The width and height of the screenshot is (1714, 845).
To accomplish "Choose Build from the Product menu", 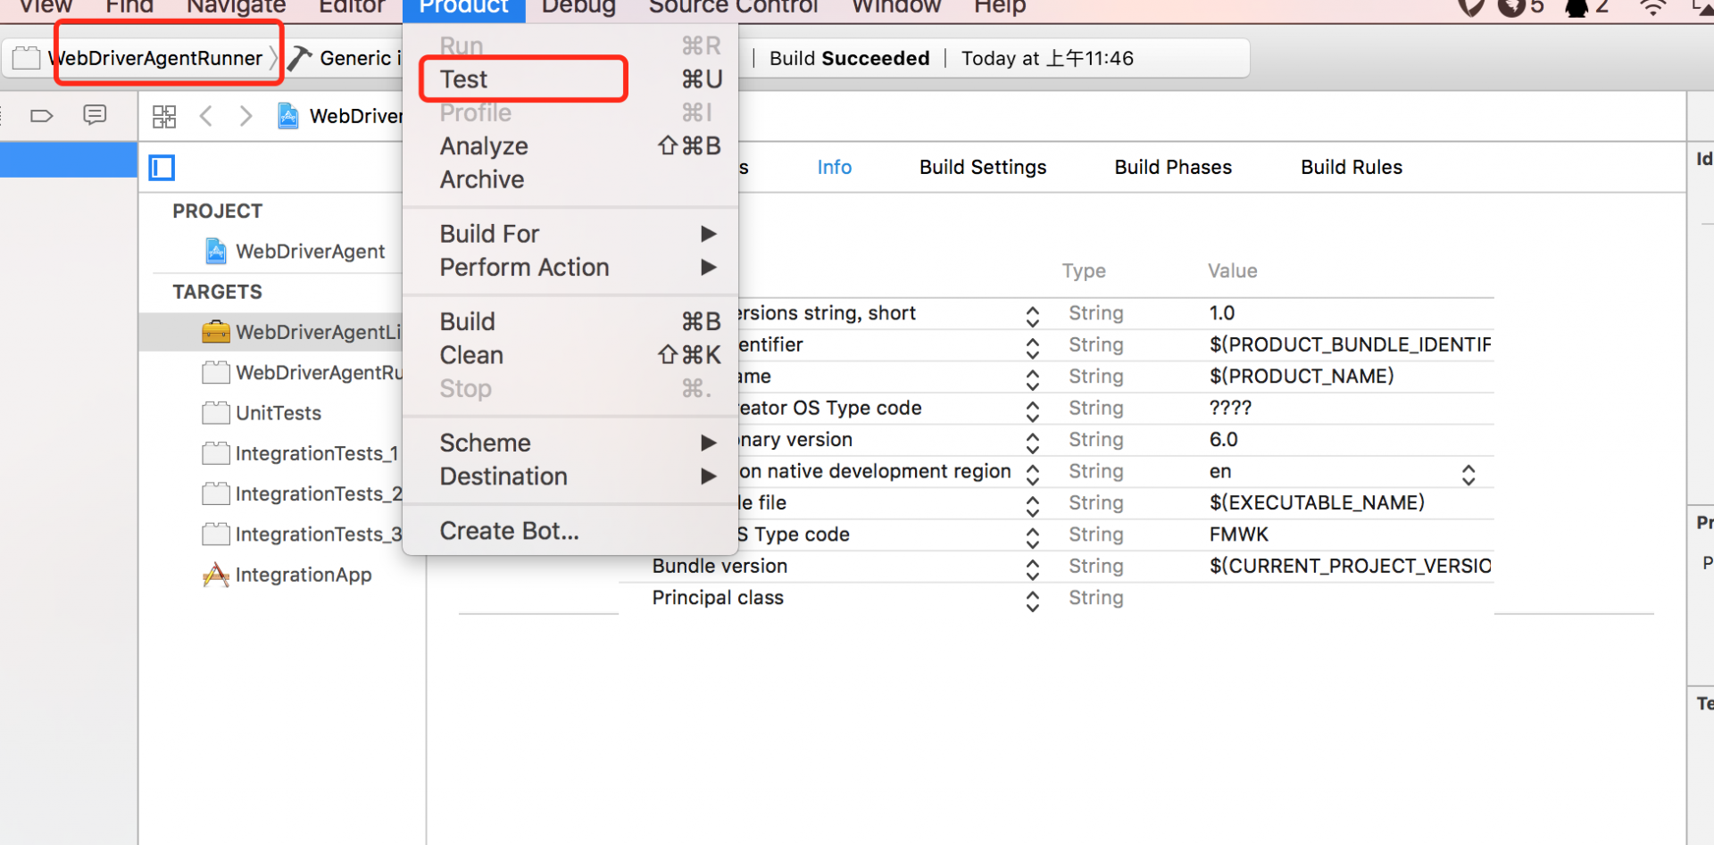I will coord(570,321).
